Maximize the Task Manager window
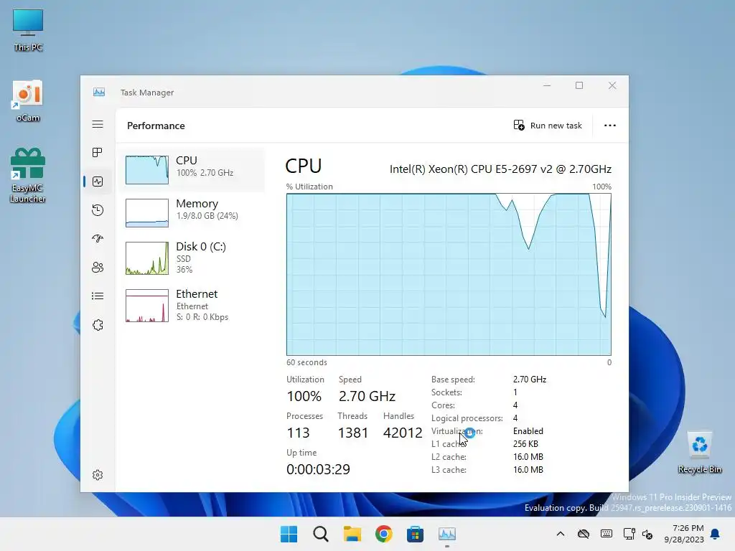This screenshot has width=735, height=551. (x=579, y=86)
